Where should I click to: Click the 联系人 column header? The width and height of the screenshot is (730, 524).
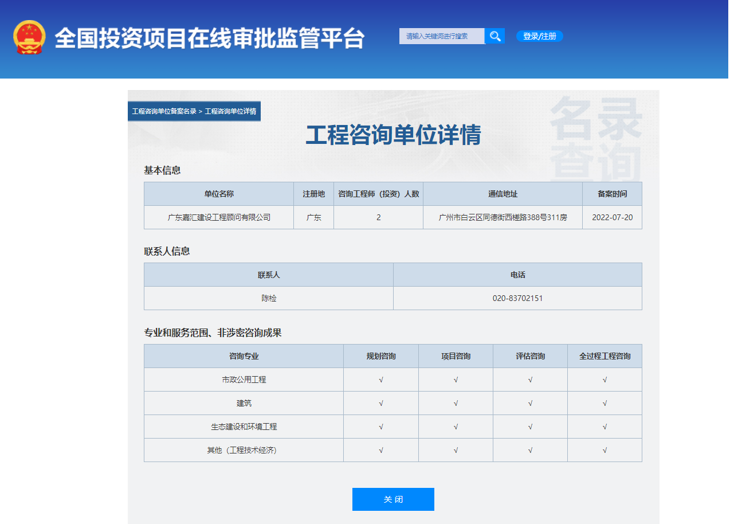(x=269, y=275)
